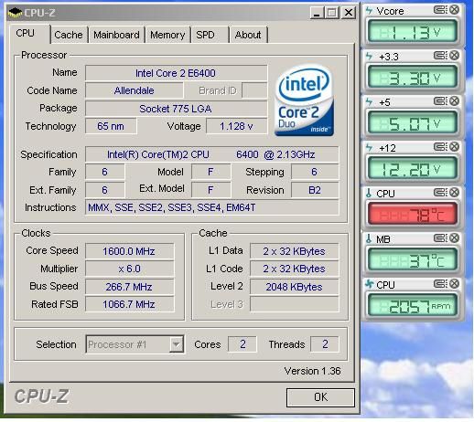Viewport: 474px width, 422px height.
Task: Close the CPU fan speed gadget
Action: click(454, 284)
